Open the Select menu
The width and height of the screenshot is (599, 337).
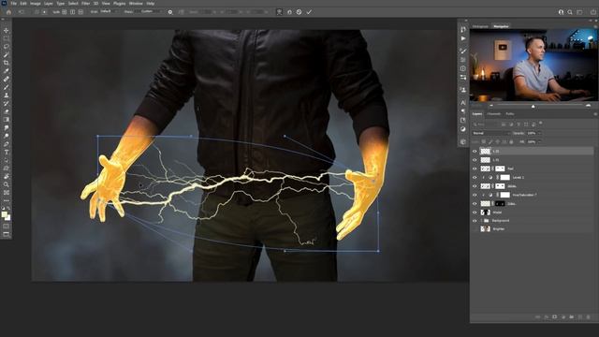tap(73, 4)
